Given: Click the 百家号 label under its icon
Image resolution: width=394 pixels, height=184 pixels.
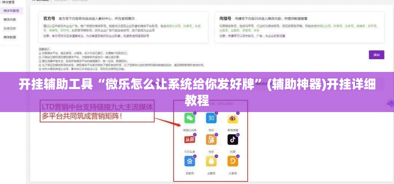Looking at the screenshot, I should (190, 173).
